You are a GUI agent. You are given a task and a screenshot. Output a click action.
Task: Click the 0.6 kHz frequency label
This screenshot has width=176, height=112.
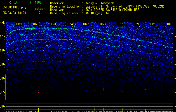point(2,106)
